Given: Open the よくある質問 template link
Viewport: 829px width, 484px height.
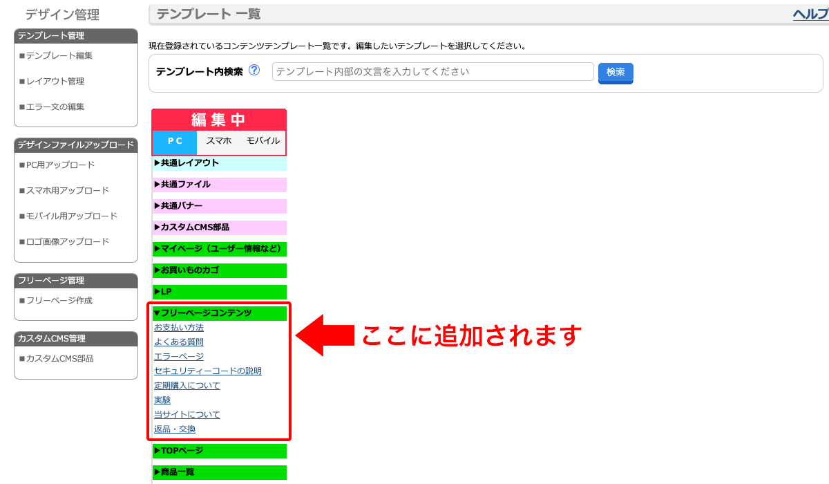Looking at the screenshot, I should pyautogui.click(x=178, y=342).
